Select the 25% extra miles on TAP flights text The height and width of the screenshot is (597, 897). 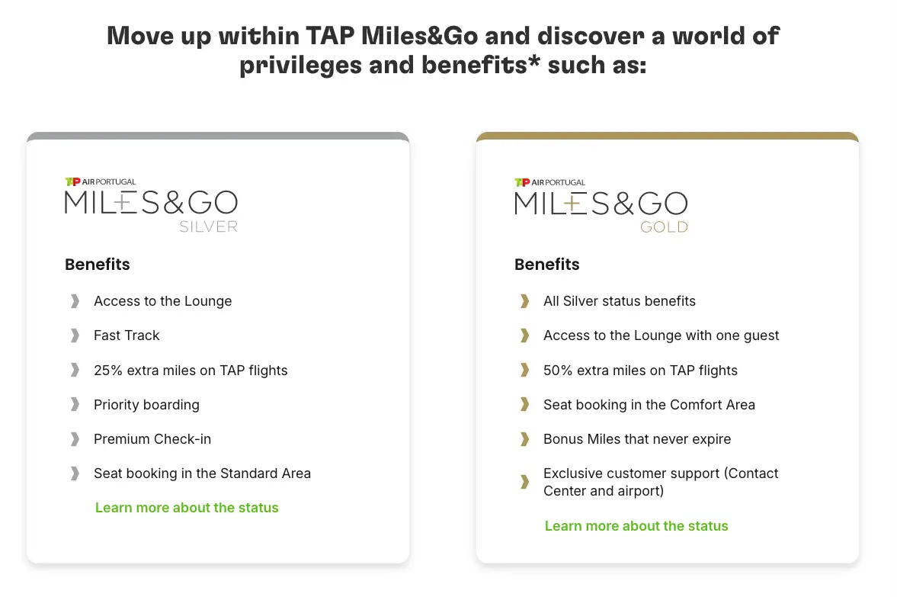click(x=191, y=371)
